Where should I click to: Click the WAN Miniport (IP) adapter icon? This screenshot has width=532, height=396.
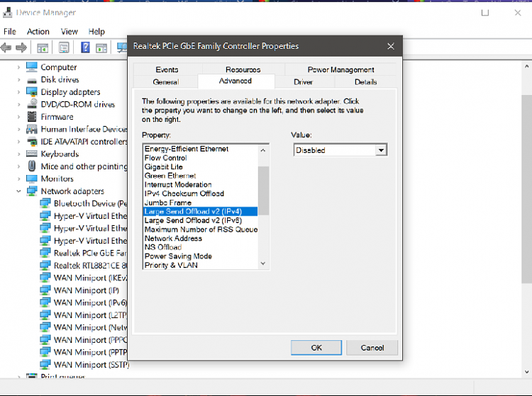(45, 290)
